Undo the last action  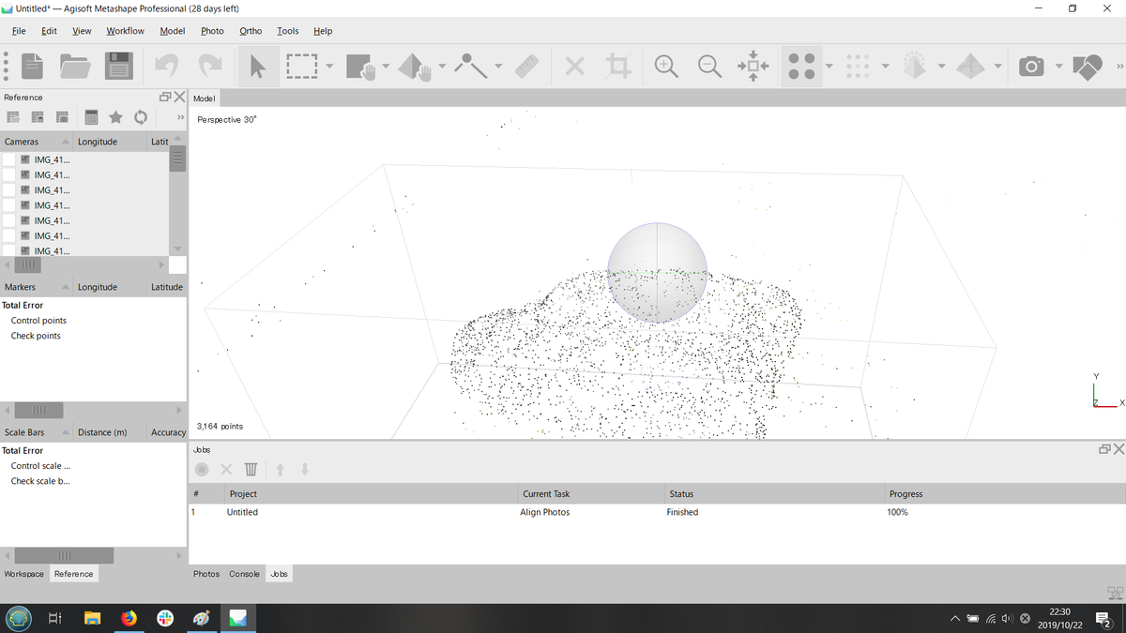tap(166, 66)
